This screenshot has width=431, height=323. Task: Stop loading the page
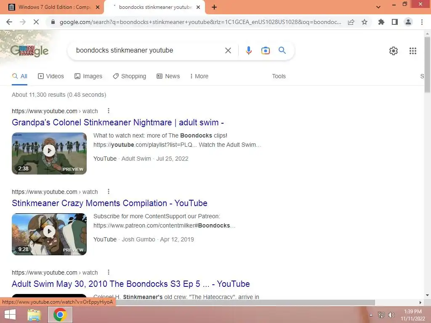point(36,22)
